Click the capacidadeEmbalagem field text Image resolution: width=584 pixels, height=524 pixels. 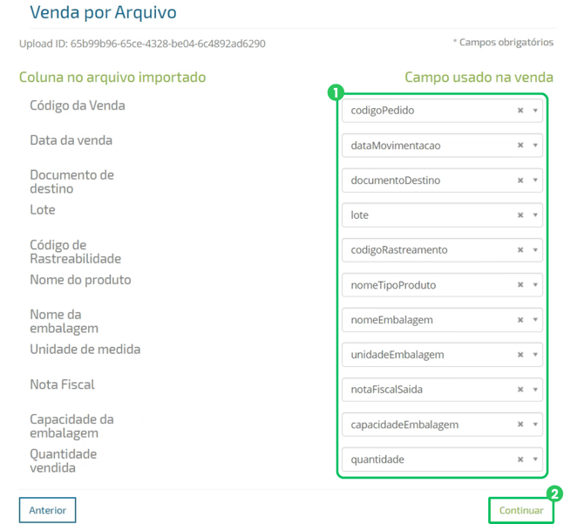tap(404, 425)
